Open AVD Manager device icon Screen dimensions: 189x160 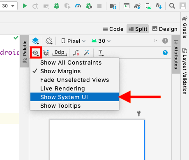148,6
